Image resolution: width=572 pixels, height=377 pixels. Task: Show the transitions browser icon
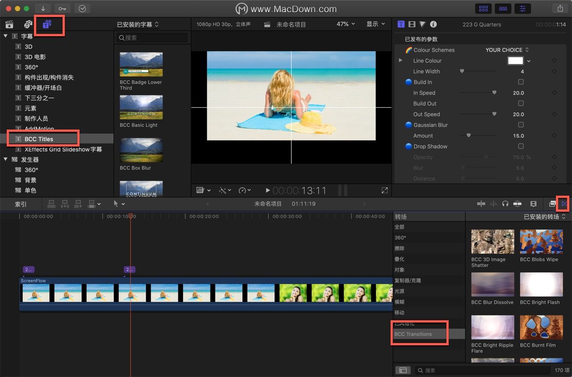564,204
